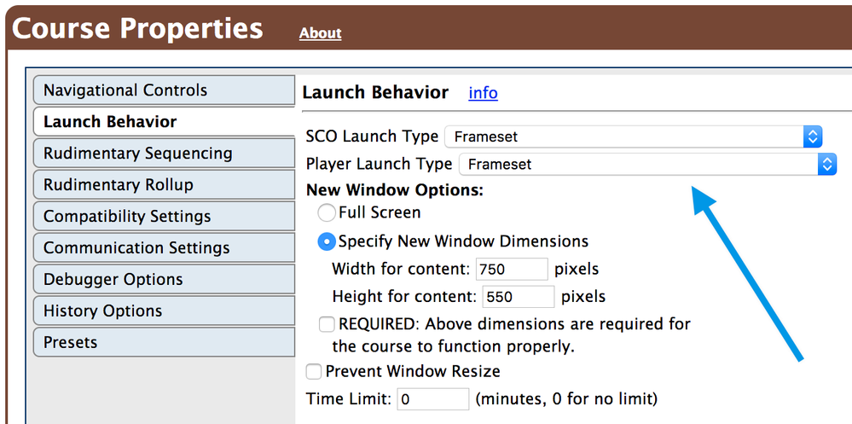Select the Launch Behavior tab
The width and height of the screenshot is (852, 424).
[x=163, y=122]
